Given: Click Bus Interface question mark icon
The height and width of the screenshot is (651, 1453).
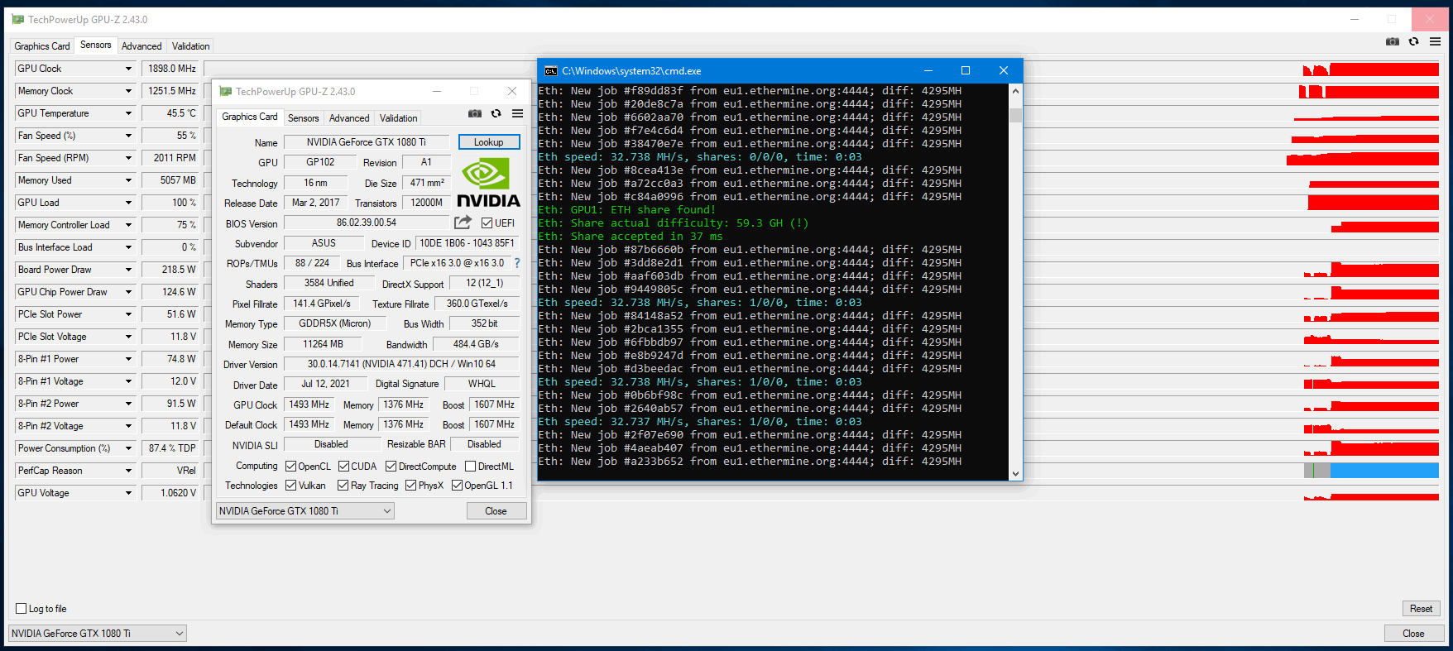Looking at the screenshot, I should pos(517,263).
